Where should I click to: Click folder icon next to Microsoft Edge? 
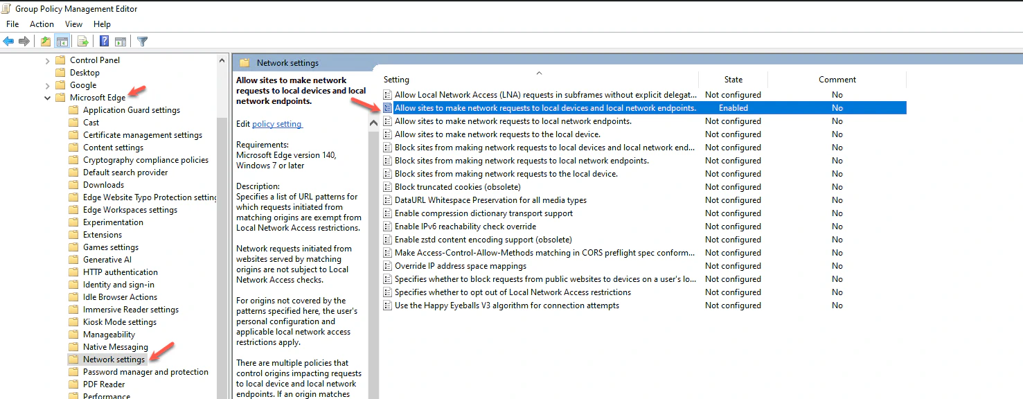(60, 98)
